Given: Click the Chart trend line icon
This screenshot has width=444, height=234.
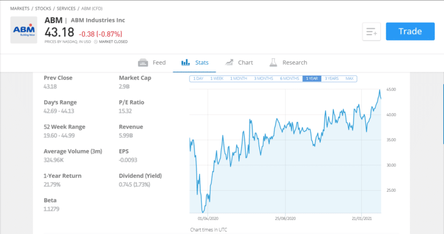Looking at the screenshot, I should (229, 62).
